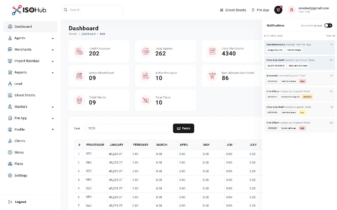The height and width of the screenshot is (210, 337).
Task: Expand the Pre App sidebar submenu arrow
Action: [53, 118]
